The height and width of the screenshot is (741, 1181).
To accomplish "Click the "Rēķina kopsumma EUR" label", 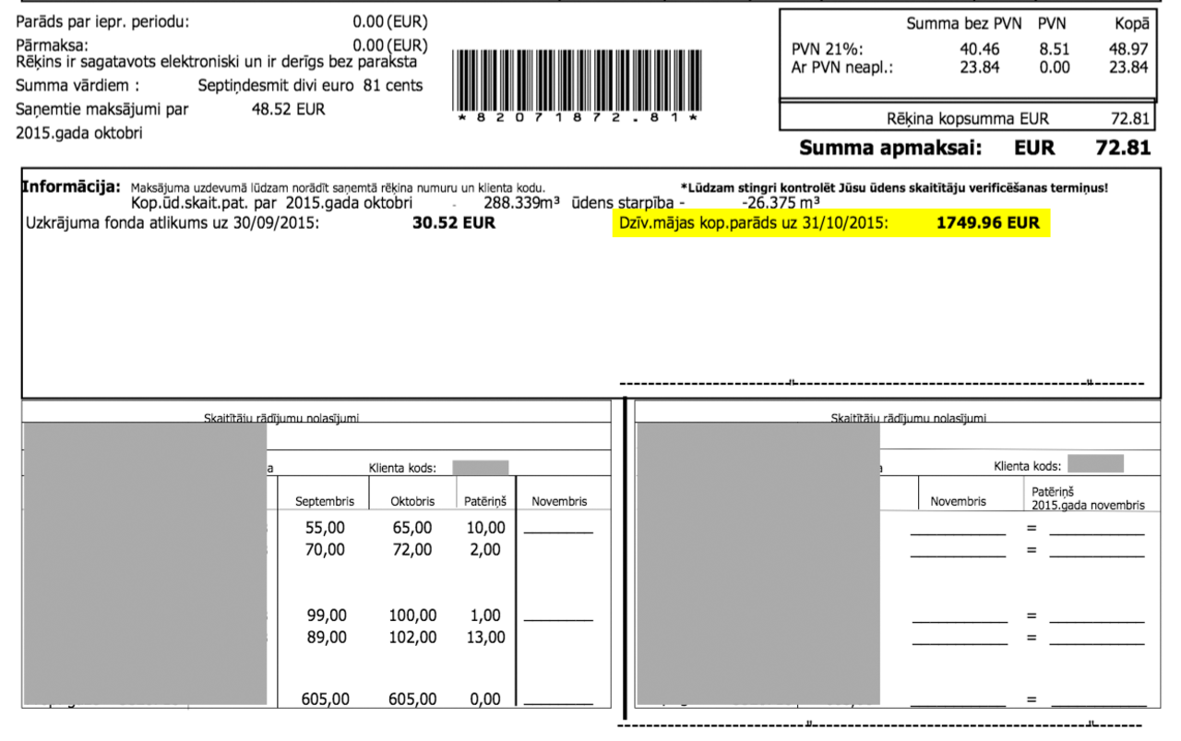I will pyautogui.click(x=968, y=118).
